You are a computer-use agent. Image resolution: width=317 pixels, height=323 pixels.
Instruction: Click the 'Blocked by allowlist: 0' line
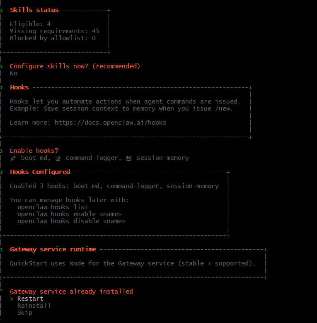click(53, 38)
